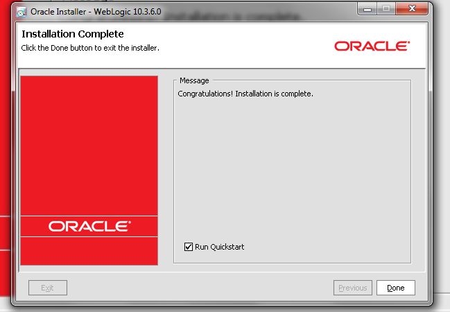Close the Oracle Installer window
Screen dimensions: 450x312
(412, 8)
